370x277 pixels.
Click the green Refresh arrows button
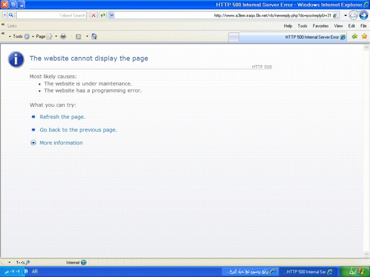tap(103, 15)
